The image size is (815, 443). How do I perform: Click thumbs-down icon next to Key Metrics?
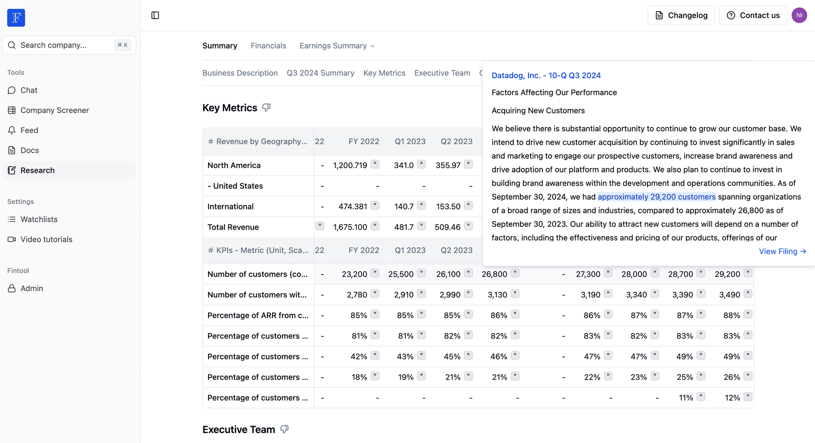pyautogui.click(x=266, y=108)
